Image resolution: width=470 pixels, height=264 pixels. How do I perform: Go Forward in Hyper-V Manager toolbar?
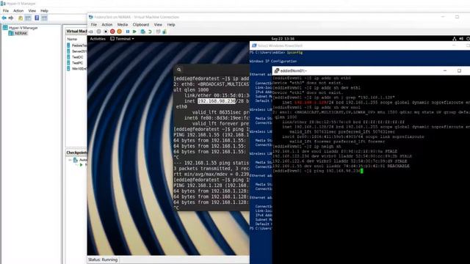[x=11, y=18]
